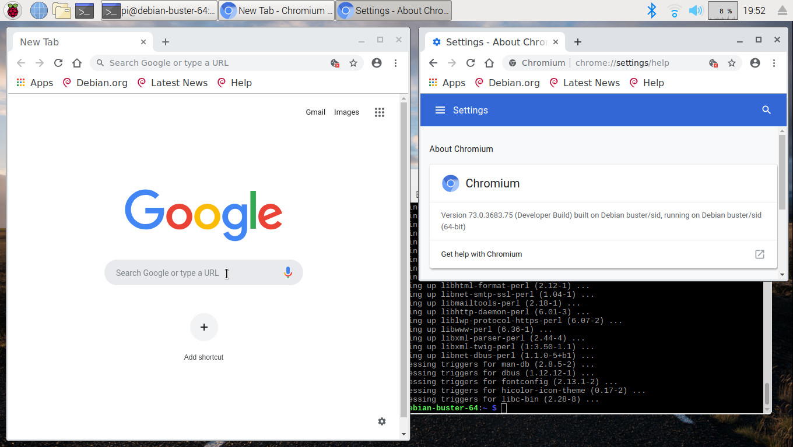Close the New Tab tab
Image resolution: width=793 pixels, height=447 pixels.
point(143,42)
